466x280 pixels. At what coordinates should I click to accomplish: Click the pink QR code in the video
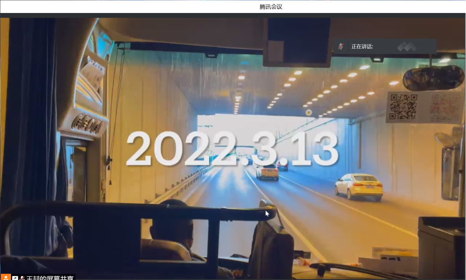coord(445,107)
